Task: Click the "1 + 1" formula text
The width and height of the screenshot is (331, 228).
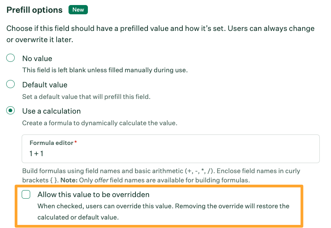Action: pos(37,154)
